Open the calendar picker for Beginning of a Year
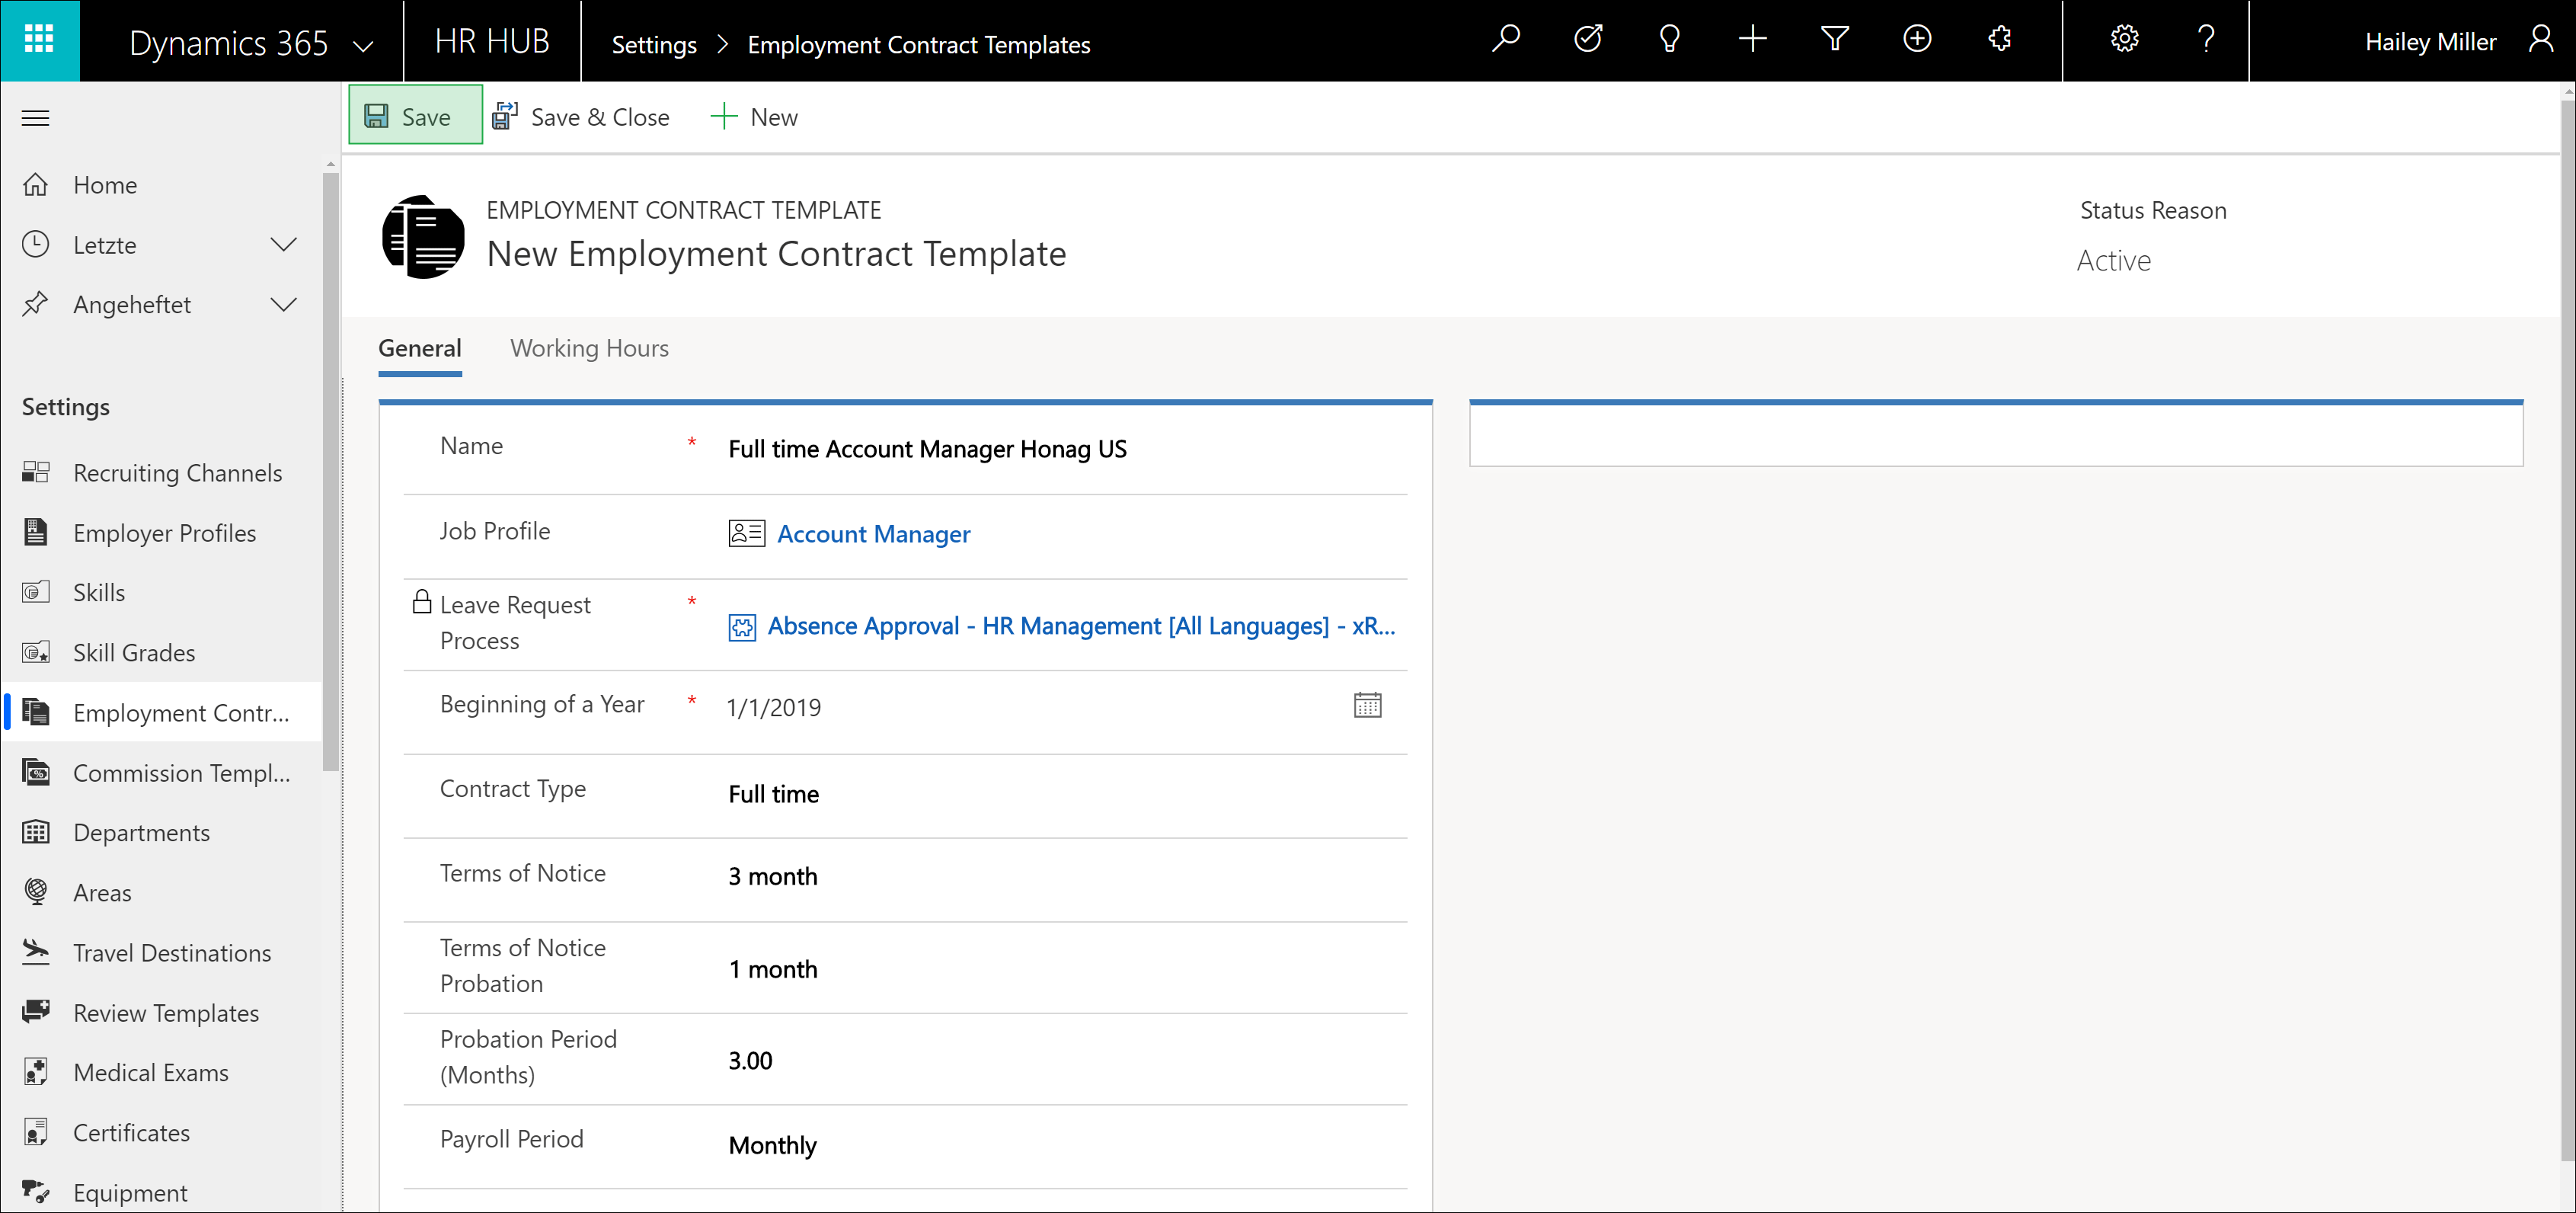The width and height of the screenshot is (2576, 1213). (1367, 705)
